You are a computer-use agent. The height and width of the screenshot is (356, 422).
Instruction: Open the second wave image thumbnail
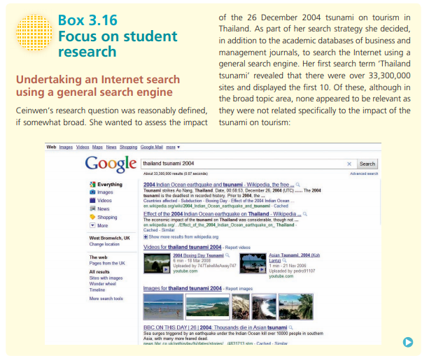coord(208,307)
